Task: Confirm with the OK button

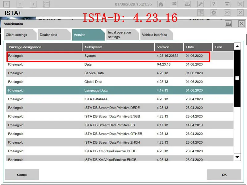Action: coord(224,175)
